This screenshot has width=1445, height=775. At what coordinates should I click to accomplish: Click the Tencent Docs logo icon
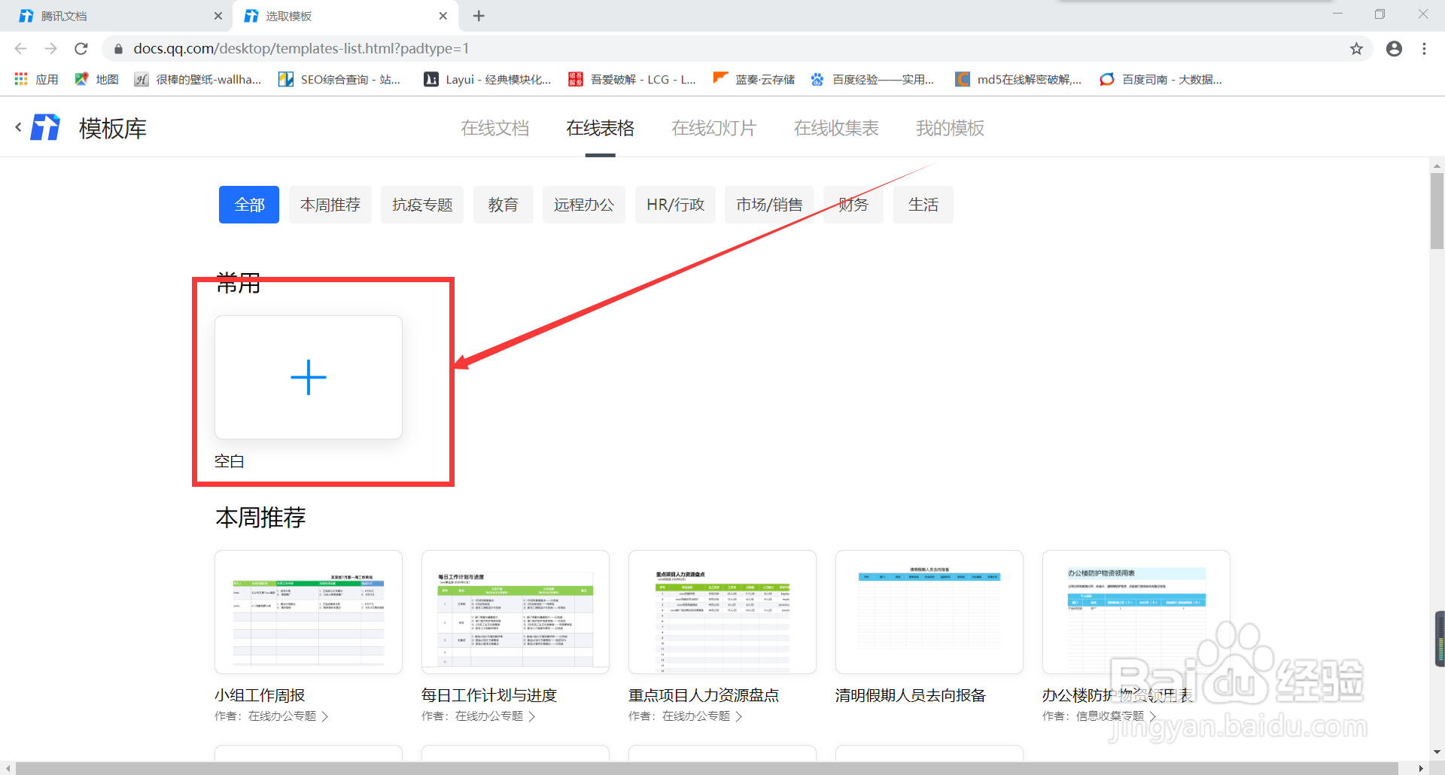pos(45,127)
